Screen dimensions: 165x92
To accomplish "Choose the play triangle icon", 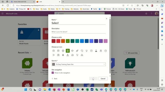I will 54,55.
